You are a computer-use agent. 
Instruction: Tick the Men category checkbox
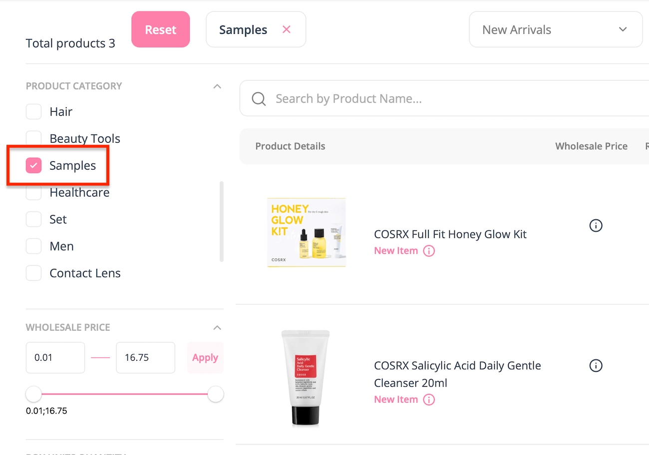pyautogui.click(x=34, y=246)
